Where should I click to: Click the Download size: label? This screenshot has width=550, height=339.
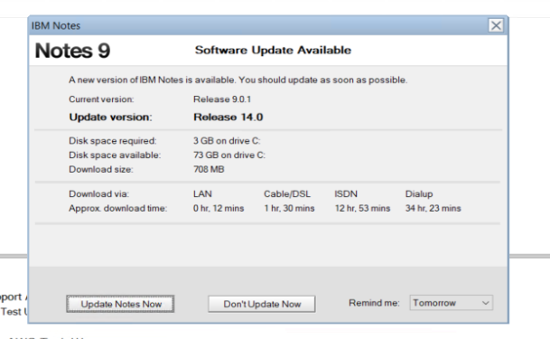click(101, 169)
